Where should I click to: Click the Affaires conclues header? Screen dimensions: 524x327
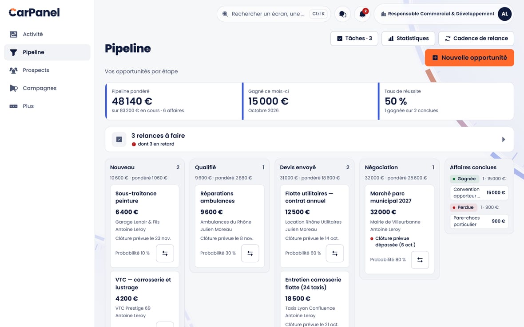click(473, 167)
